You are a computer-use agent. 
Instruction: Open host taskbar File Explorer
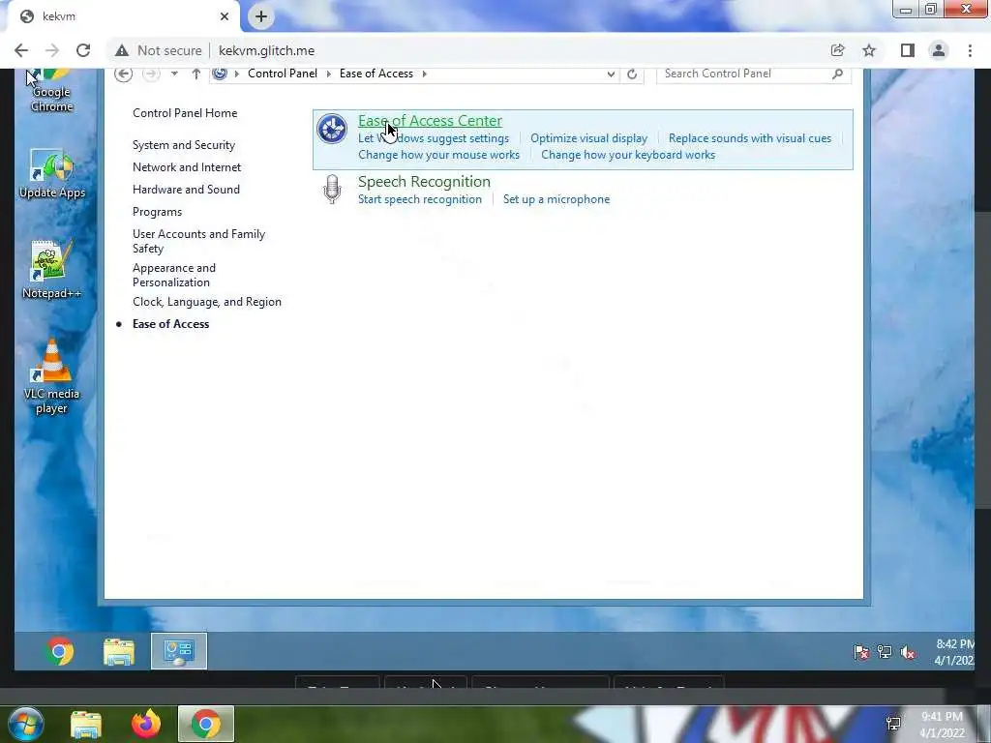point(86,725)
